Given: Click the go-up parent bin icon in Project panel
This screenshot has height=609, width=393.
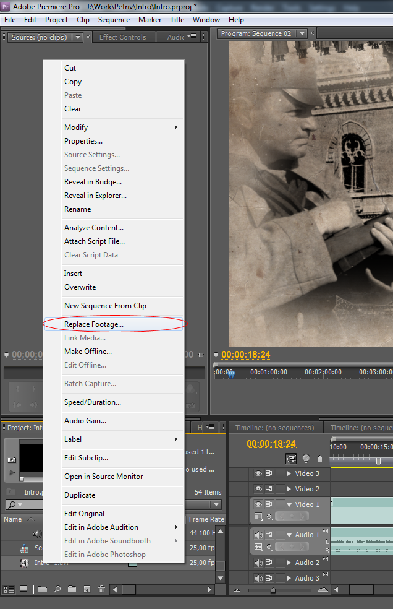Looking at the screenshot, I should point(11,491).
